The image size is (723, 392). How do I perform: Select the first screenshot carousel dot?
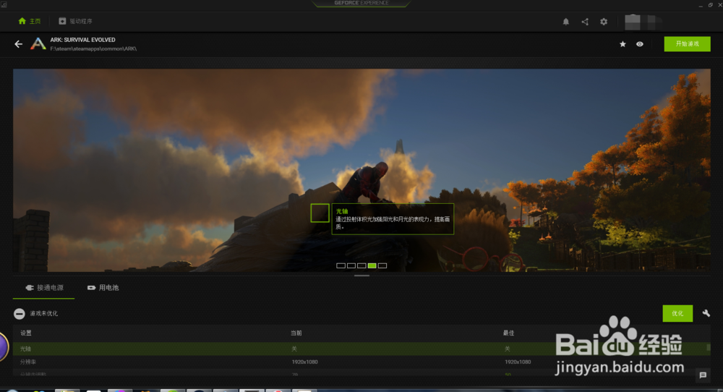341,265
